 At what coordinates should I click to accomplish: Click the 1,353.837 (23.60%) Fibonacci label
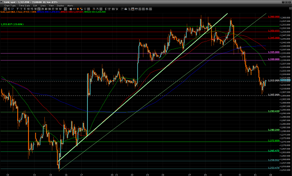12,24
